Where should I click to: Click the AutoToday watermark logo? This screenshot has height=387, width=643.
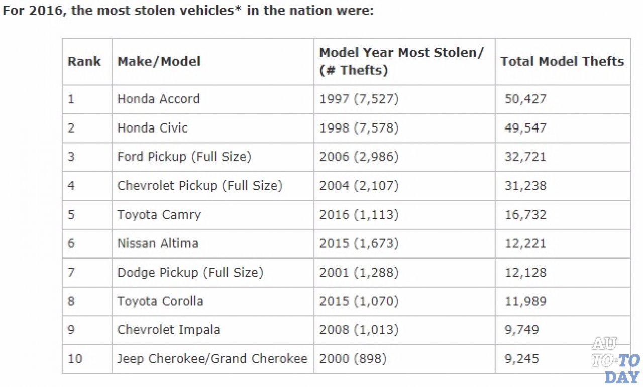616,360
